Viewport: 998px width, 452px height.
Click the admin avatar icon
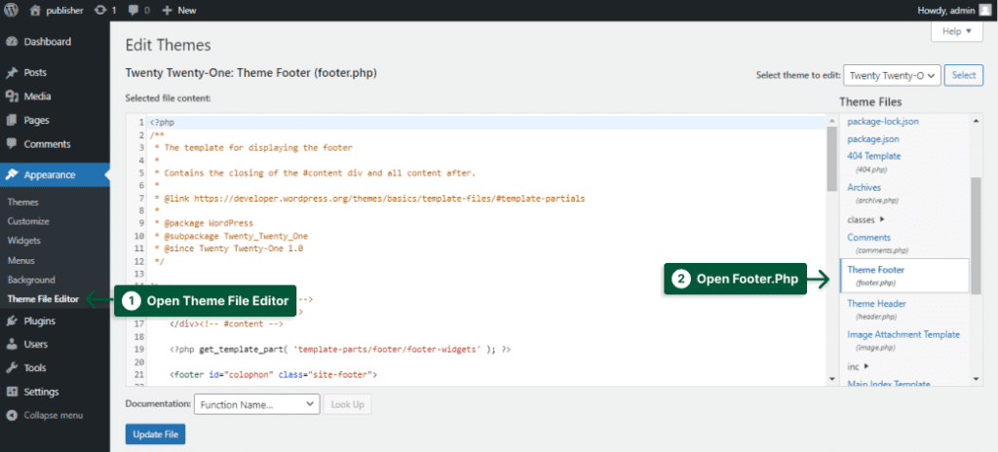tap(984, 10)
